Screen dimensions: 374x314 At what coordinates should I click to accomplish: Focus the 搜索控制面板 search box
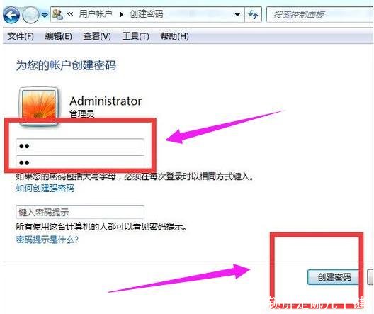tap(320, 15)
